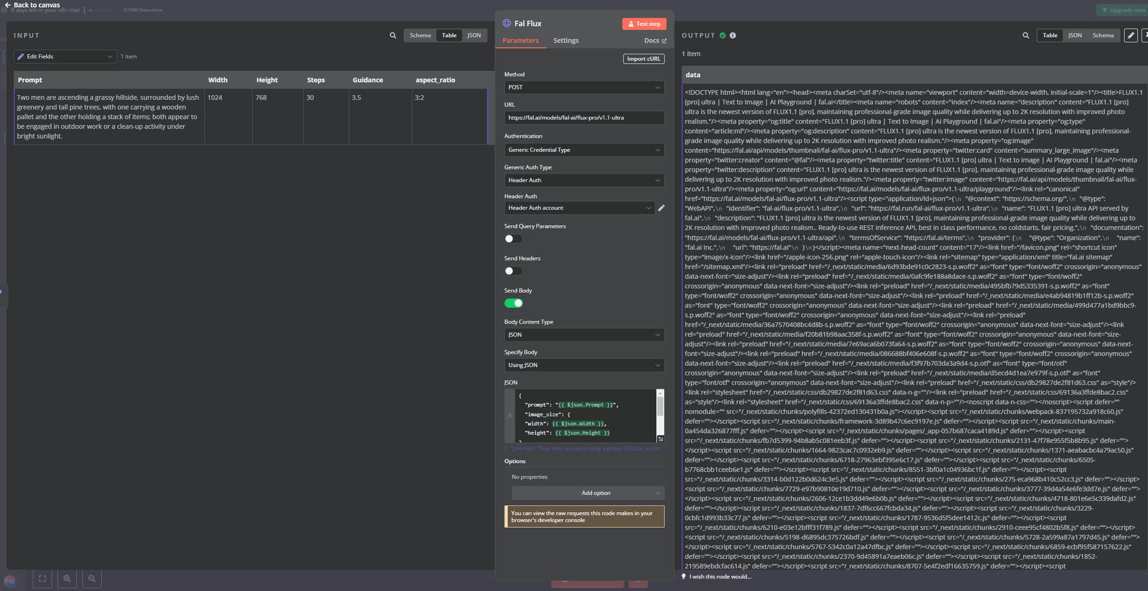Click the canvas zoom in icon
The width and height of the screenshot is (1148, 591).
tap(67, 578)
